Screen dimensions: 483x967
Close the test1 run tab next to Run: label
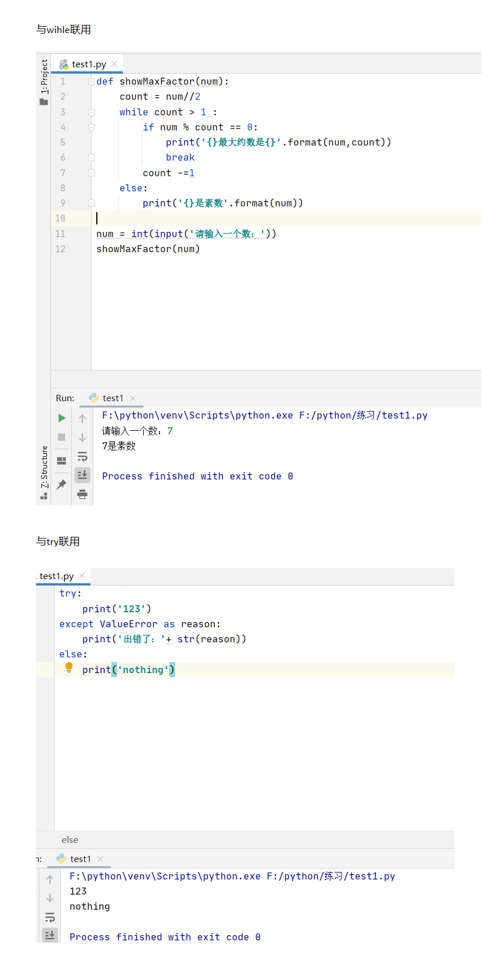point(133,398)
